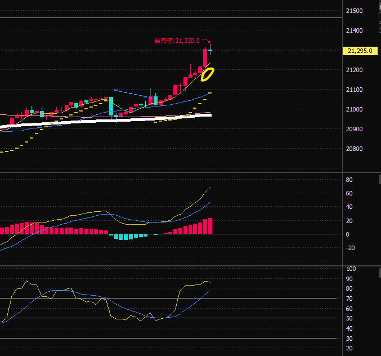Click the stochastic pane's right-edge corner button
This screenshot has height=356, width=381.
379,272
